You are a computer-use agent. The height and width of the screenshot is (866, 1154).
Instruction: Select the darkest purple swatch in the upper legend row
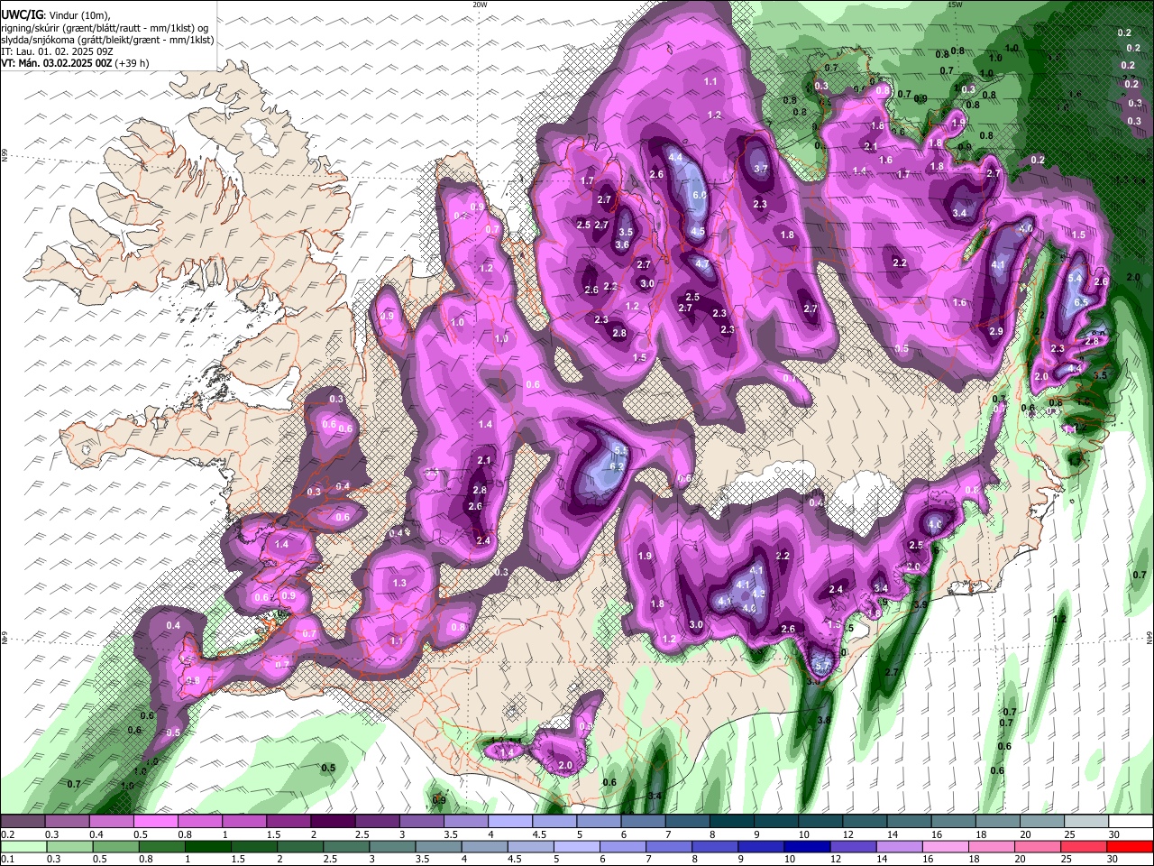point(333,821)
